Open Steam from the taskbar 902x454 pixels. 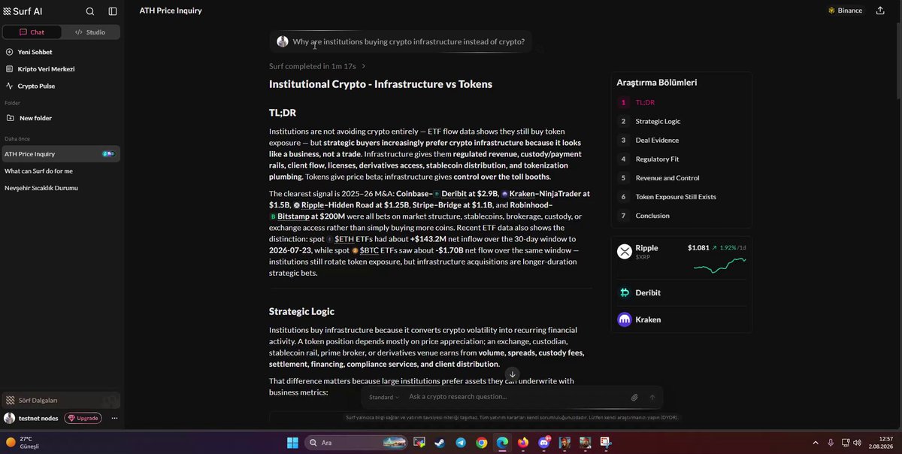[x=440, y=443]
